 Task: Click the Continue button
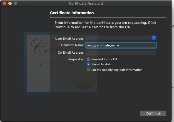pos(153,113)
